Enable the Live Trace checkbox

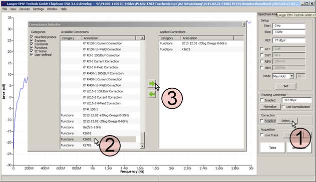(262, 135)
